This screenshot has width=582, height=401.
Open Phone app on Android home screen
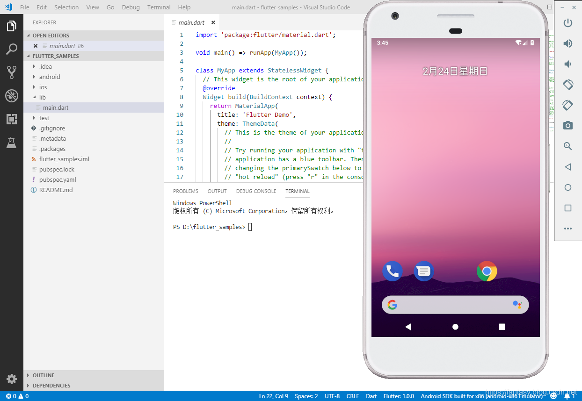coord(392,271)
